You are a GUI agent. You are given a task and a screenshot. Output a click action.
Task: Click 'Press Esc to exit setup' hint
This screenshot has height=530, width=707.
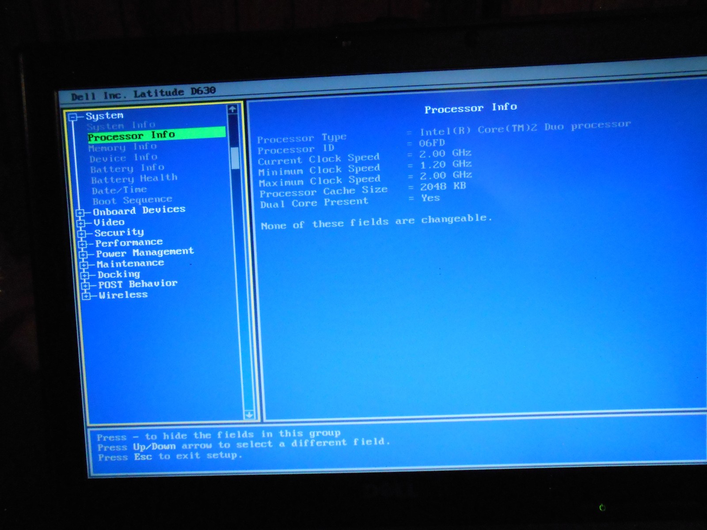170,456
